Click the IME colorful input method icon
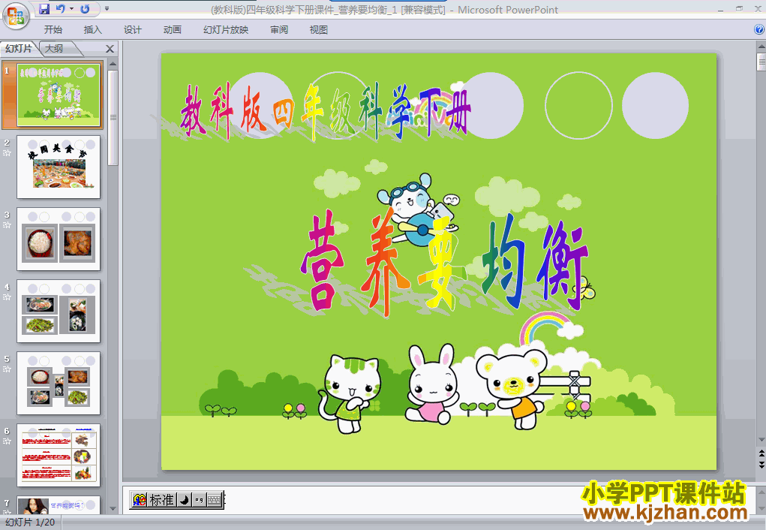Screen dimensions: 766x530 click(x=140, y=500)
